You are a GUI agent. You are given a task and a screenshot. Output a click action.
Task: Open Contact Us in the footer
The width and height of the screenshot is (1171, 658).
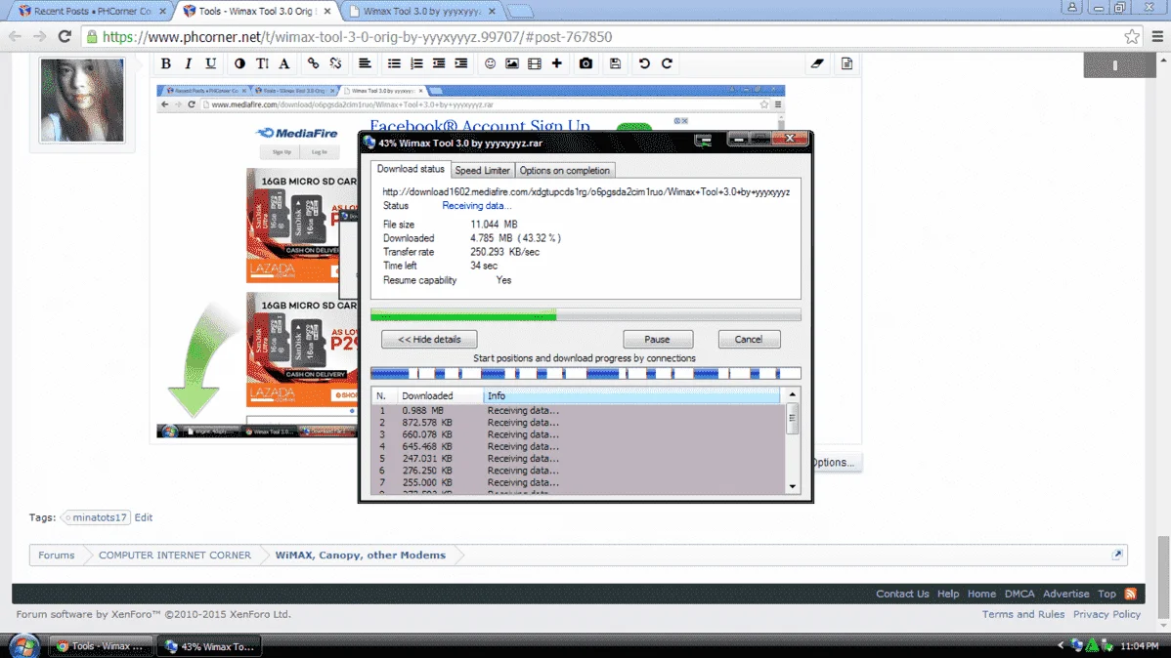click(x=902, y=594)
